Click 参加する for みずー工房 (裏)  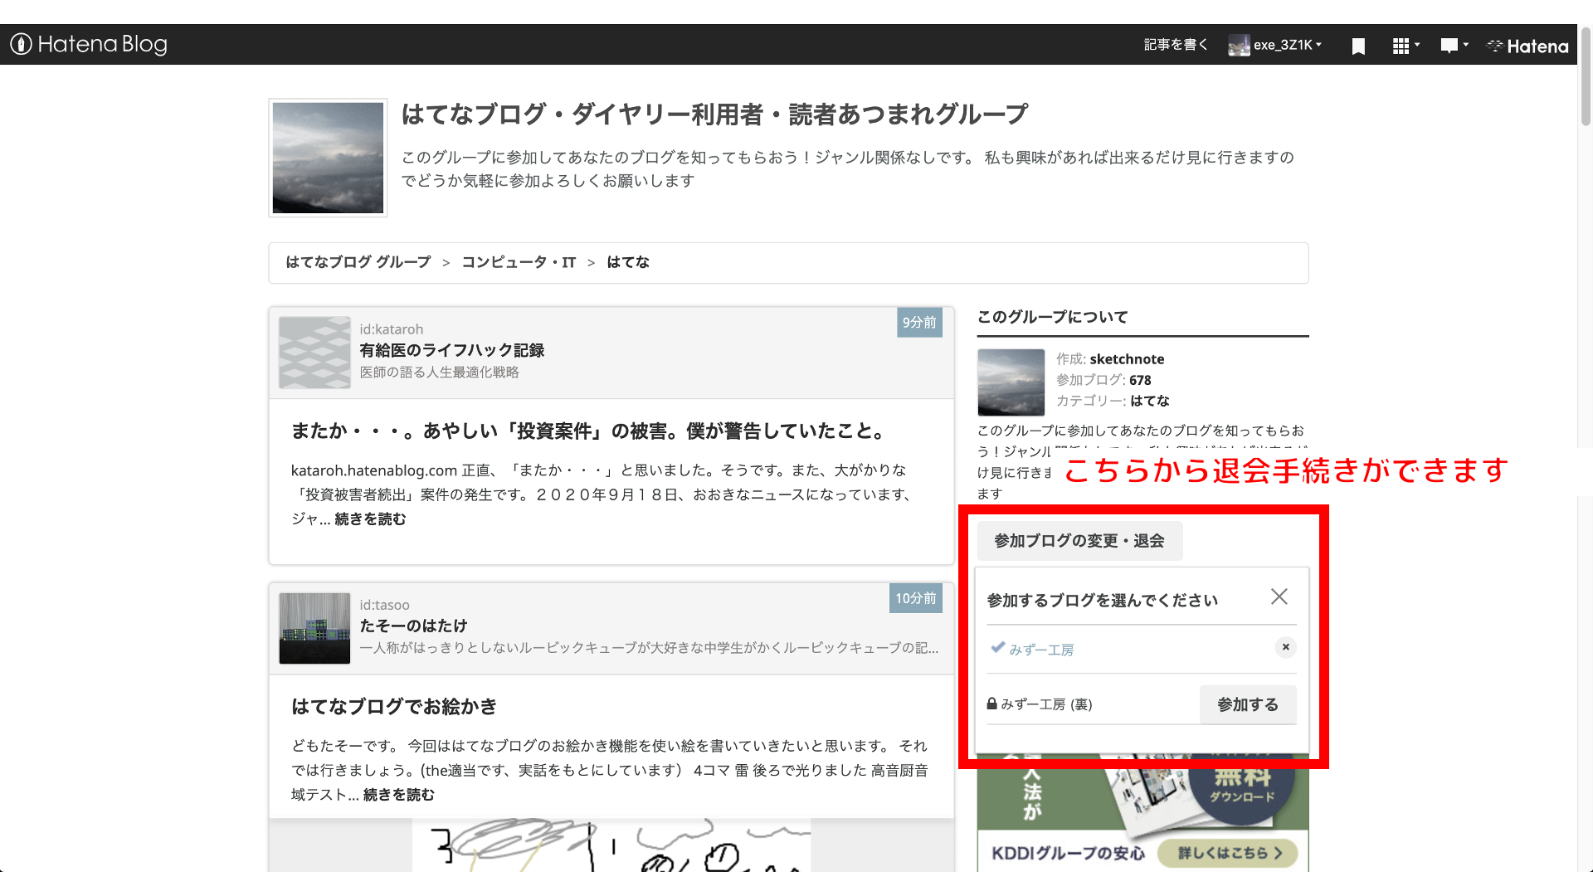pyautogui.click(x=1248, y=704)
